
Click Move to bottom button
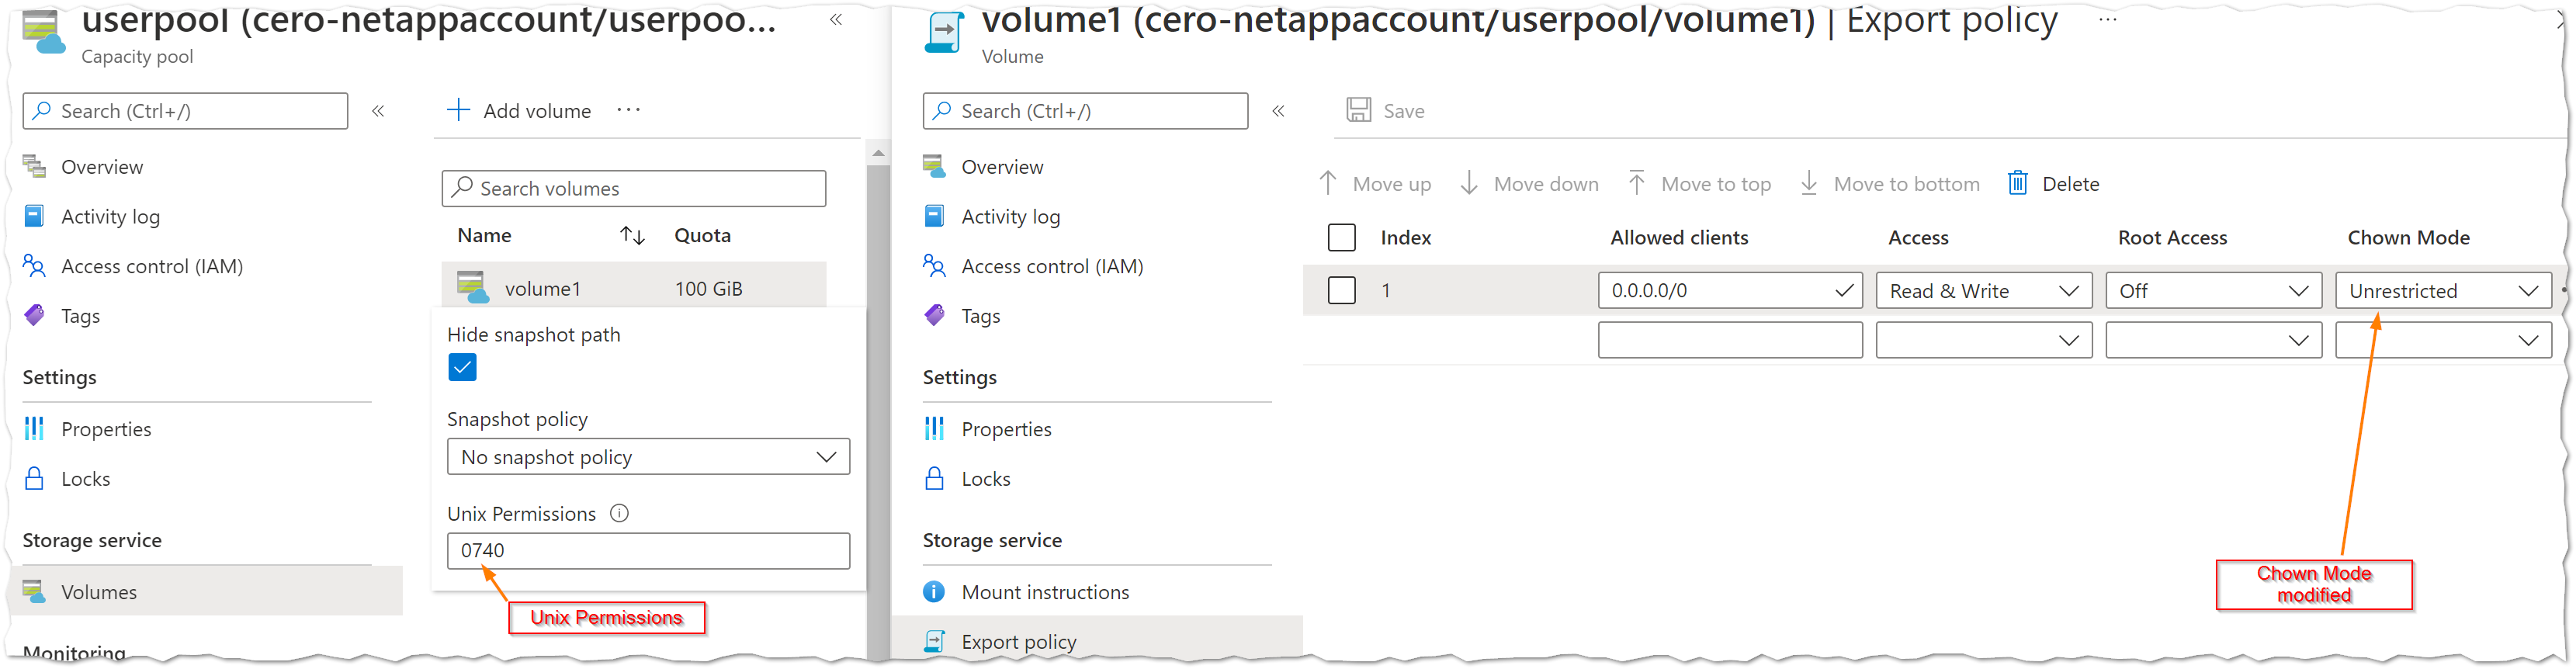[1889, 184]
